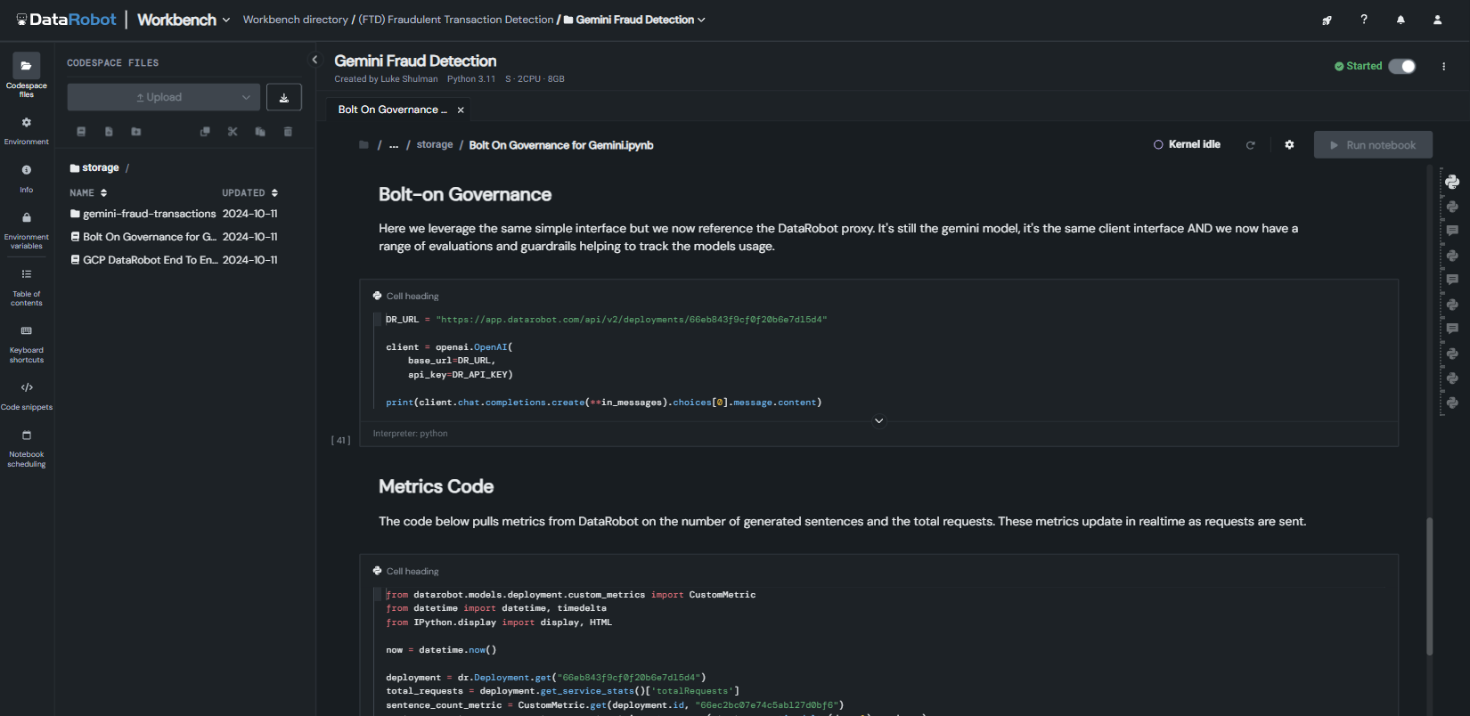Click the Run notebook button

pos(1373,145)
